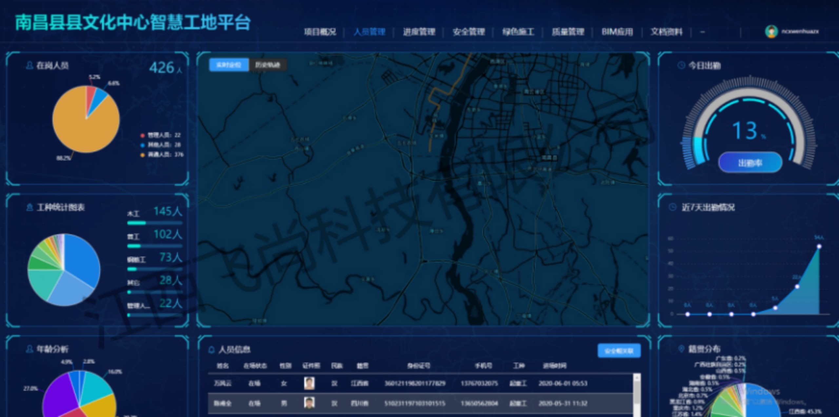This screenshot has width=839, height=417.
Task: Click the person icon beside 在岗人员
Action: pyautogui.click(x=29, y=66)
